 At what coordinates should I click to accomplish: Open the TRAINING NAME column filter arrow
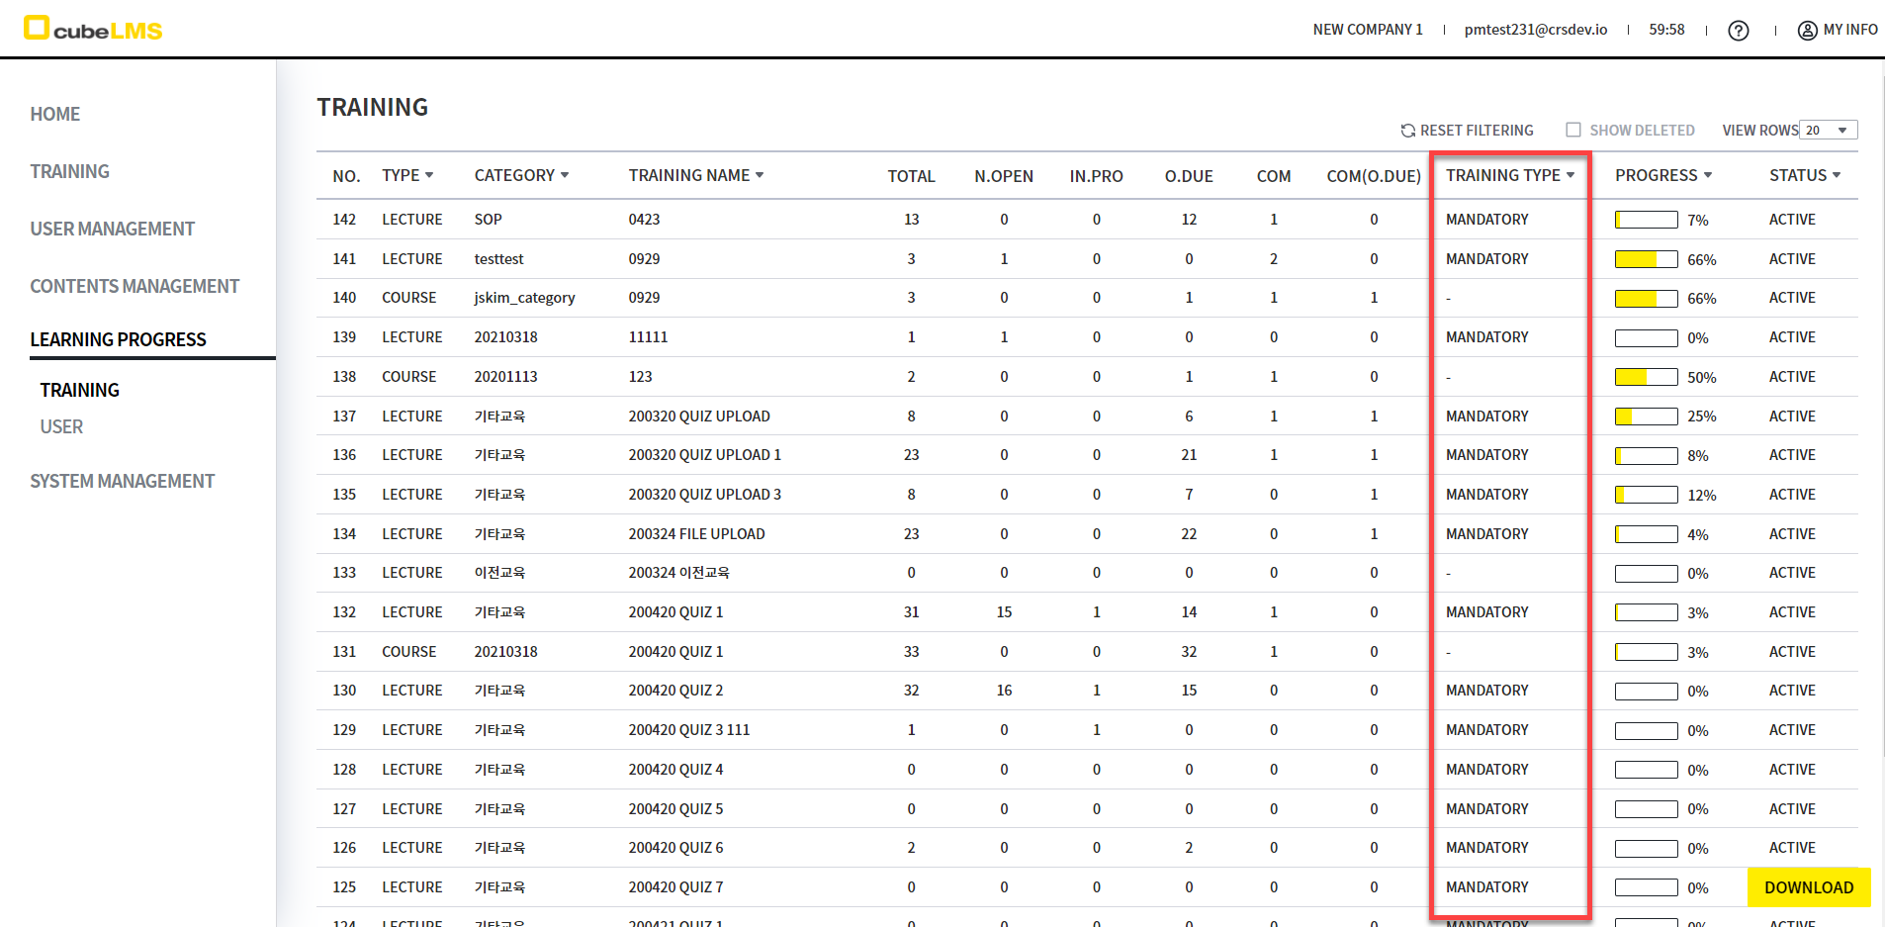coord(760,175)
